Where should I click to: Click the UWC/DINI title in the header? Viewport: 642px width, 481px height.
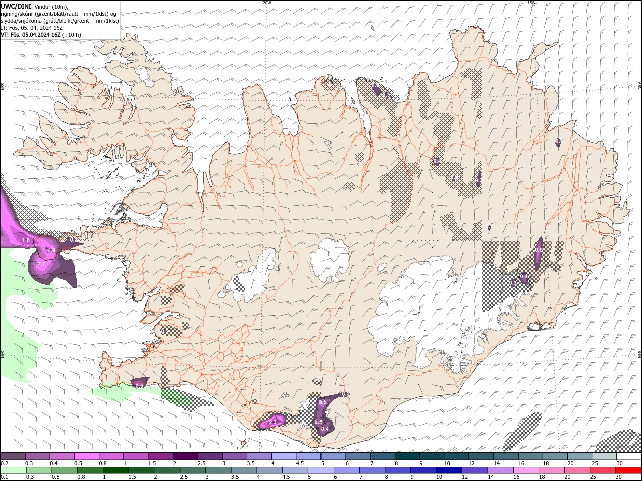16,6
